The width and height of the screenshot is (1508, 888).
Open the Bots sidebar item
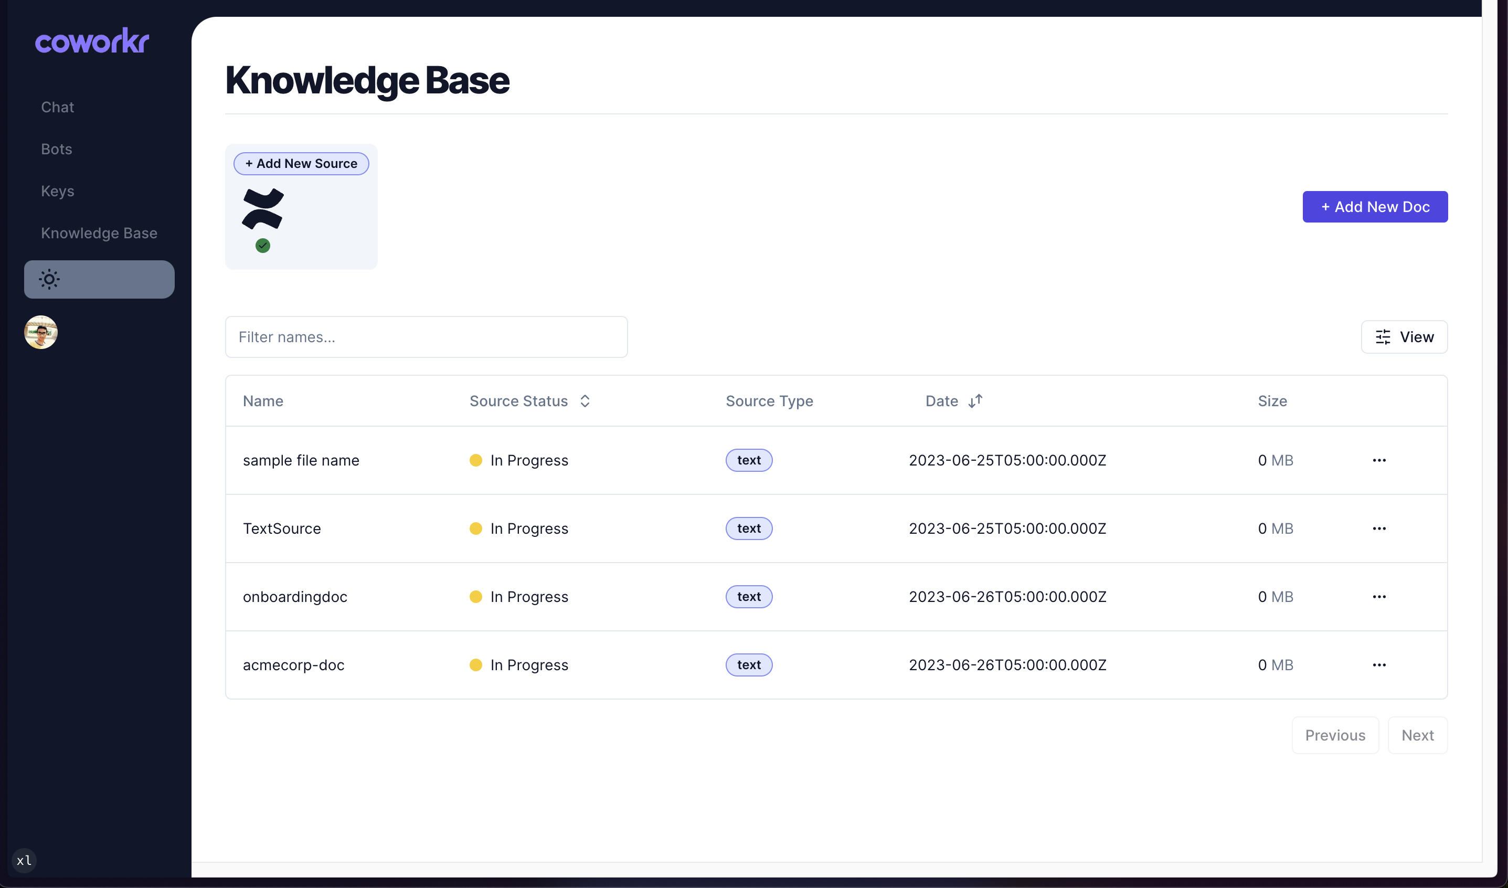[x=56, y=149]
